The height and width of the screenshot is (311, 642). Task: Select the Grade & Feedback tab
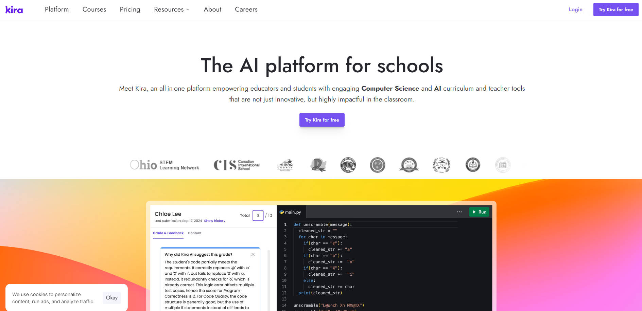[168, 233]
